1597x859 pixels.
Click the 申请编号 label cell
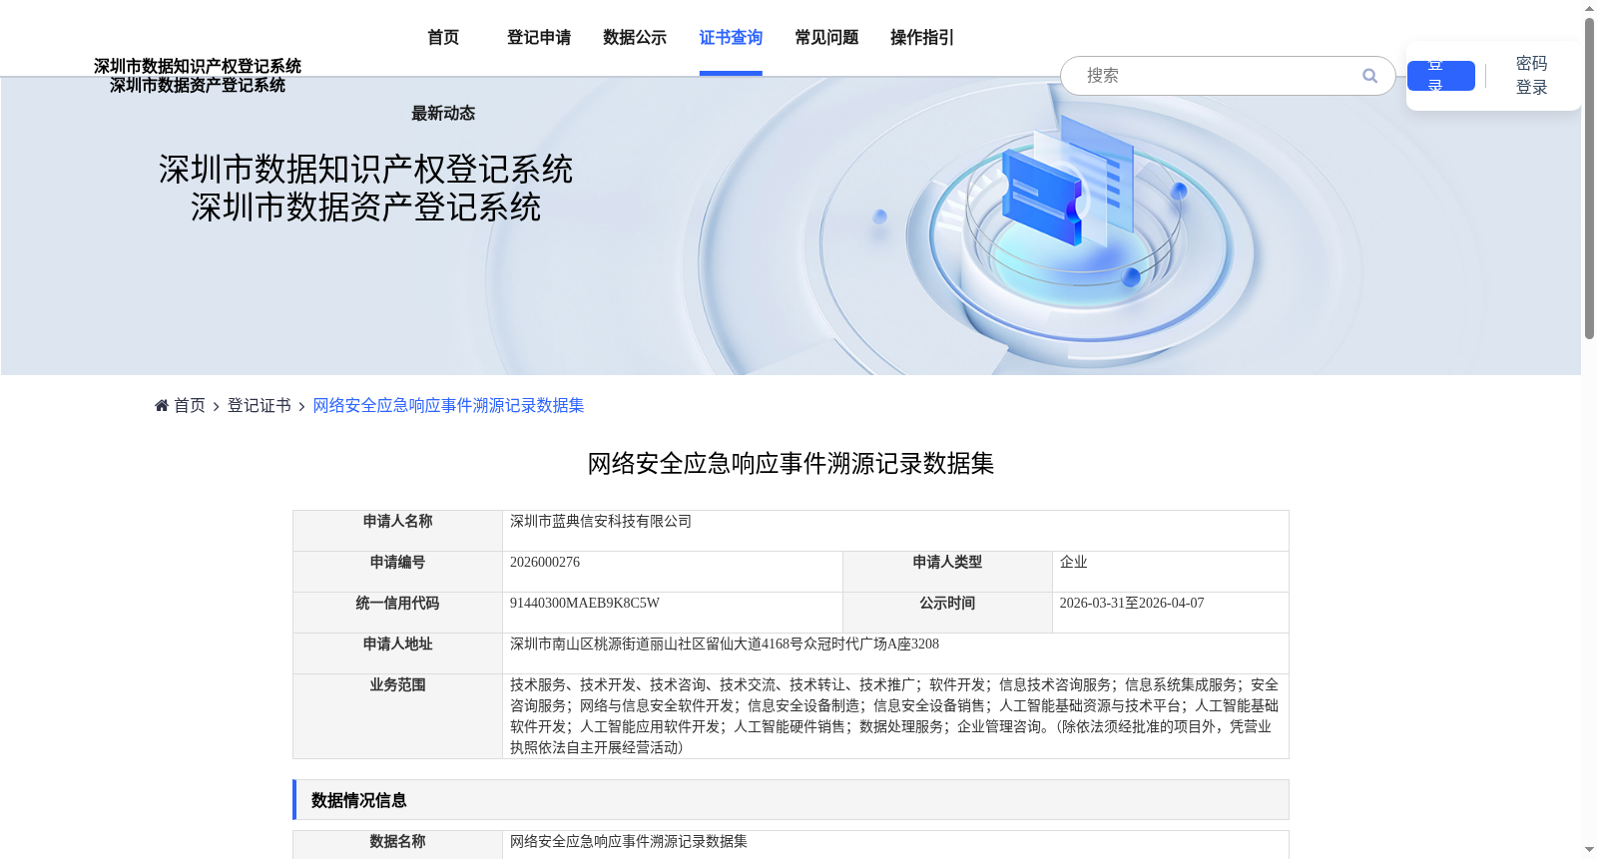click(398, 572)
